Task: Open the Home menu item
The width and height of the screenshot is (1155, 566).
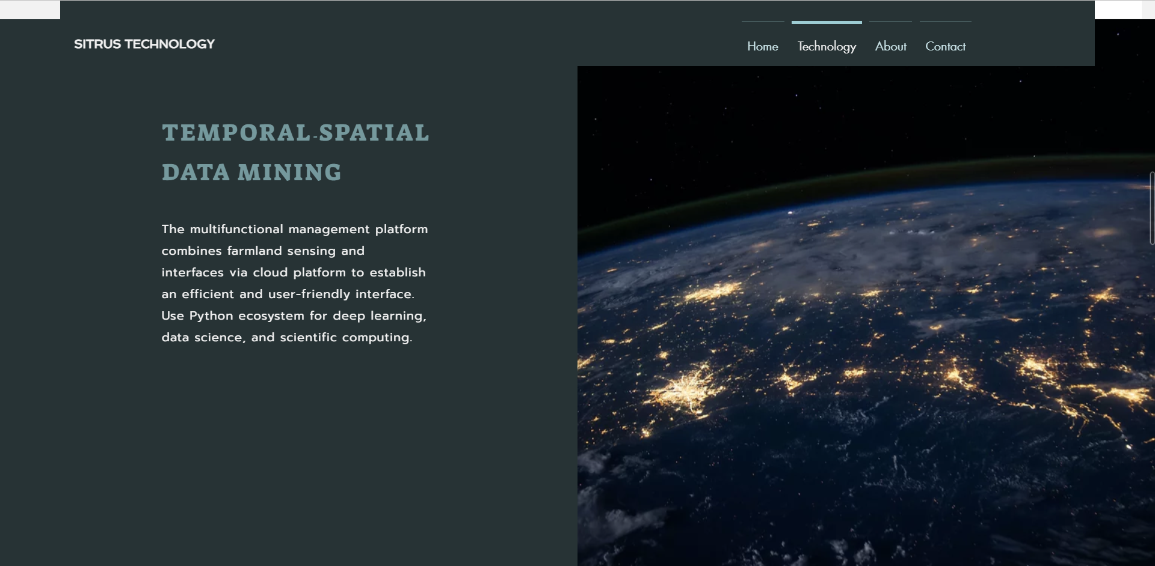Action: [762, 46]
